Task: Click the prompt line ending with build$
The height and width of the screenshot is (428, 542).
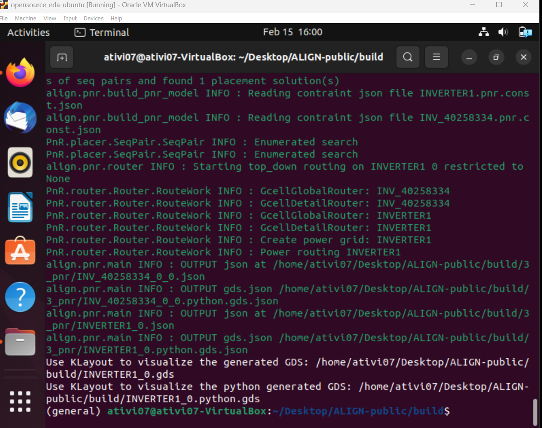Action: [x=248, y=411]
